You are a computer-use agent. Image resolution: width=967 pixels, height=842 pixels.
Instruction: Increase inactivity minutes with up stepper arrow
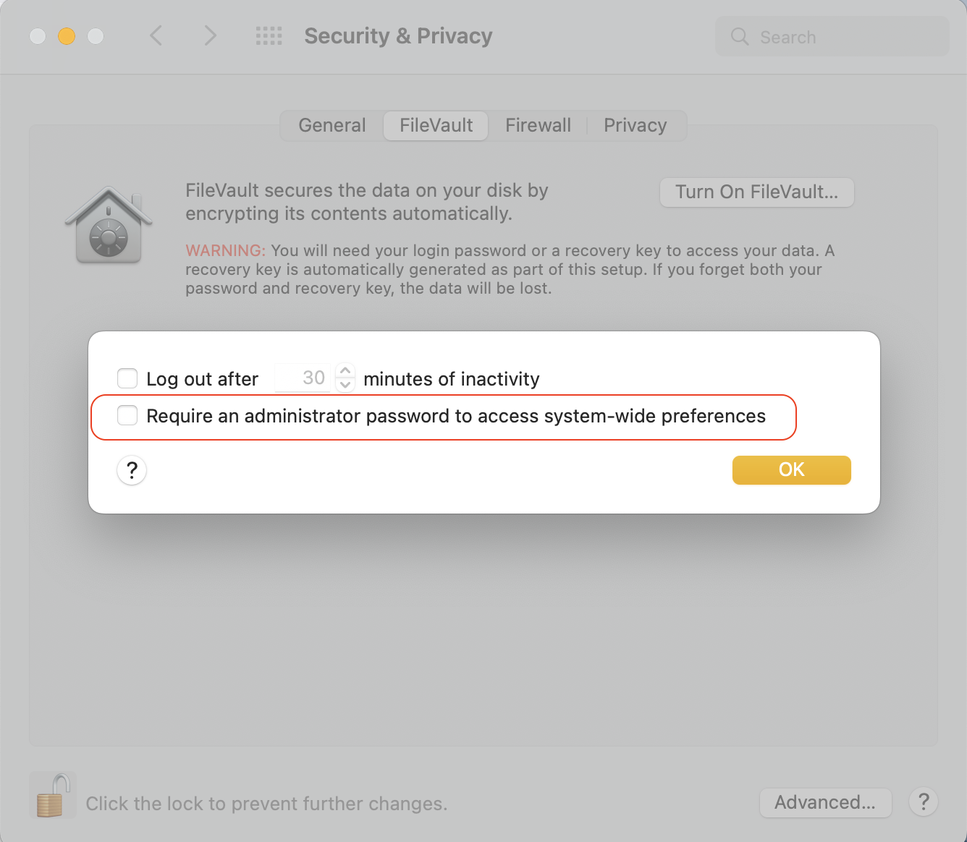(346, 370)
